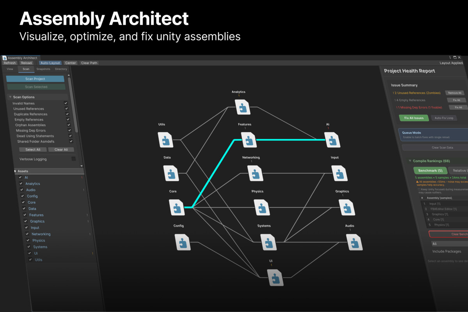Select the UI assembly node at the bottom
Viewport: 468px width, 312px height.
click(276, 278)
